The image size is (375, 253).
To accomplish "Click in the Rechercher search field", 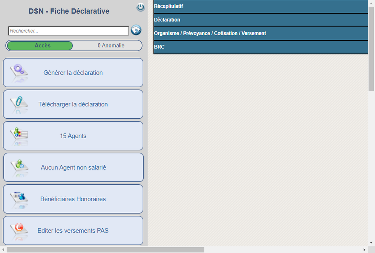I will [x=68, y=31].
